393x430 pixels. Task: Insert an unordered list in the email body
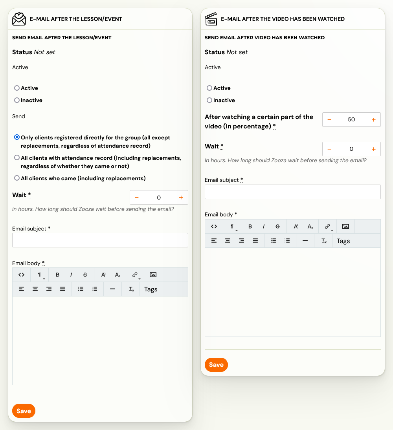pyautogui.click(x=81, y=289)
